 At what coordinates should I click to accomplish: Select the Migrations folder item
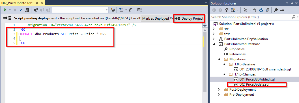(x=237, y=59)
